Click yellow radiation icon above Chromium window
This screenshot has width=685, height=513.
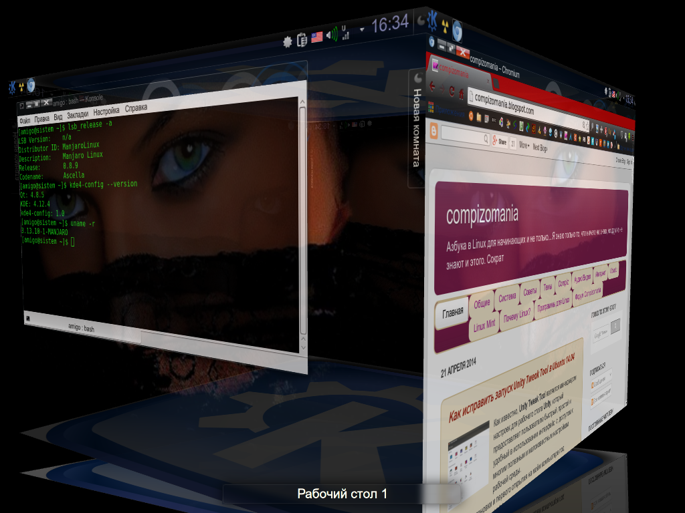[x=445, y=26]
